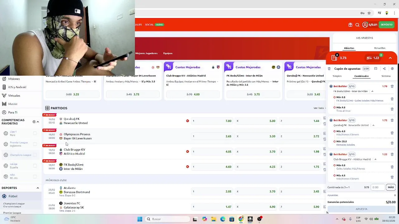Open the gift promotions icon in header

pos(350,25)
